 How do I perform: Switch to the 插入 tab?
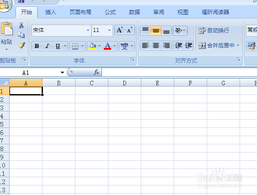coord(51,12)
